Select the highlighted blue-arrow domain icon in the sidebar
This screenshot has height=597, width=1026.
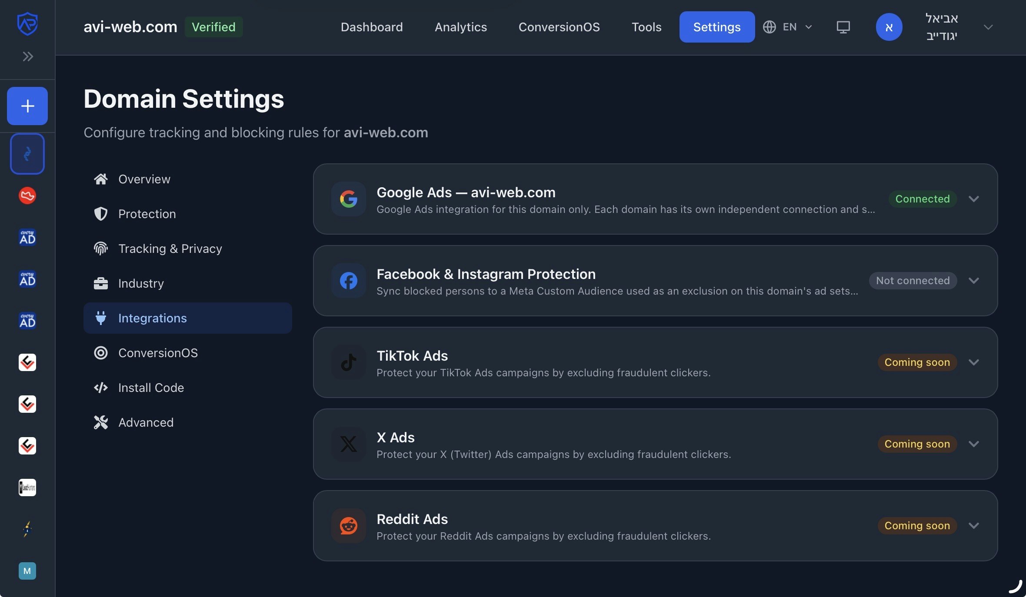(27, 154)
